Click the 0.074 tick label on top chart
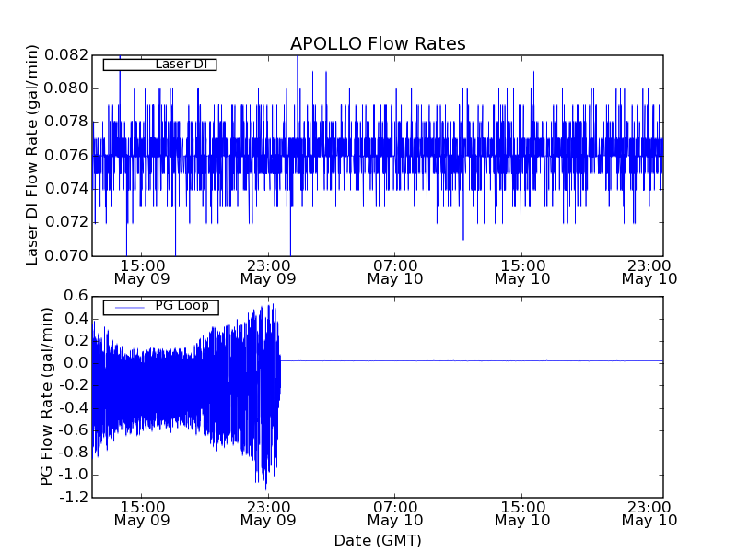This screenshot has width=737, height=553. point(66,189)
